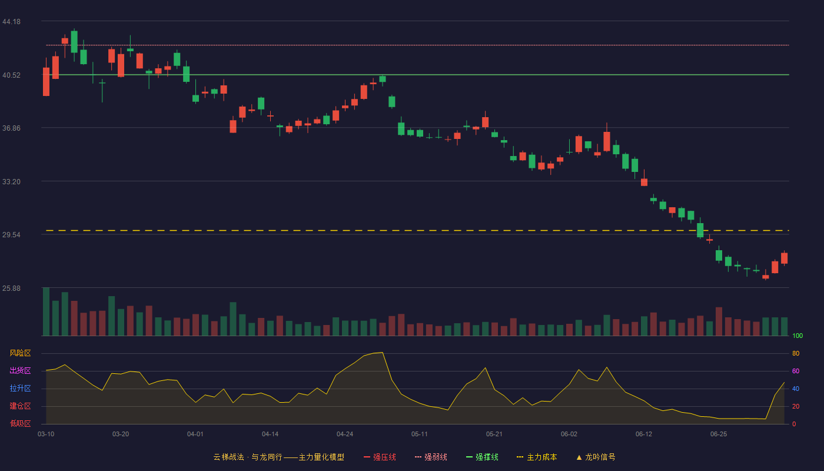
Task: Click the 03-20 date label
Action: point(121,434)
